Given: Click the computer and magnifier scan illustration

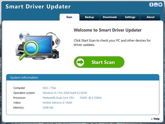Looking at the screenshot, I should click(38, 46).
